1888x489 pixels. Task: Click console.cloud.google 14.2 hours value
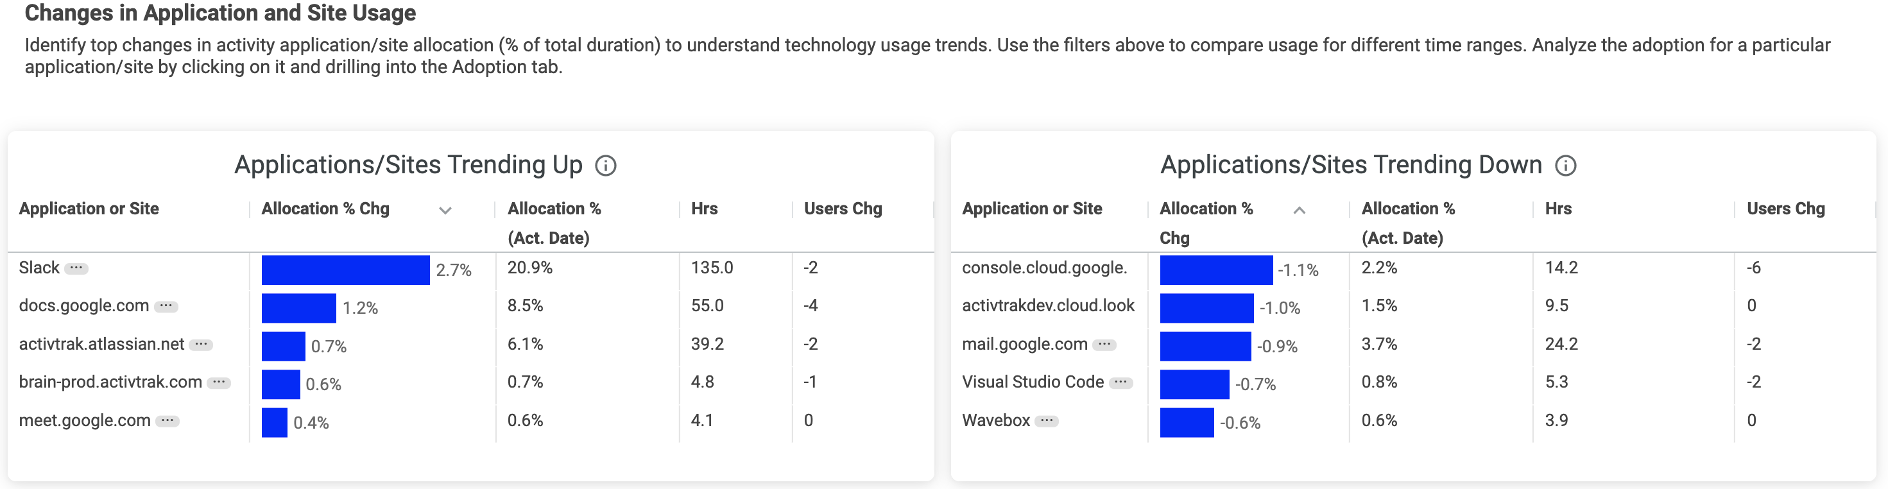click(1561, 268)
